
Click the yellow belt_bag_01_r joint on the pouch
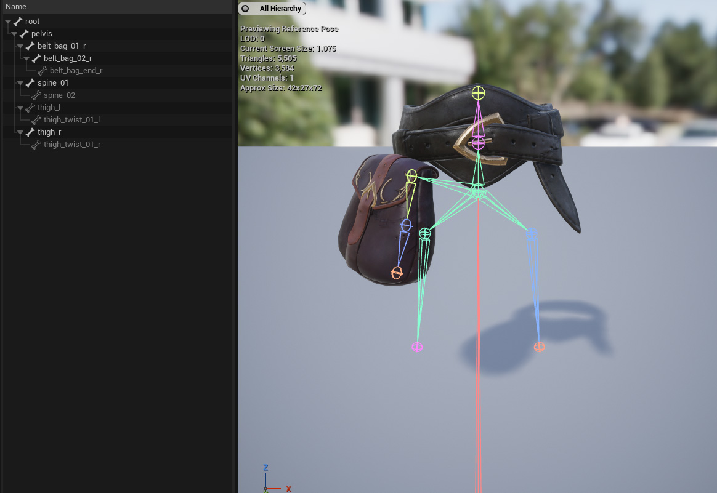[x=411, y=176]
